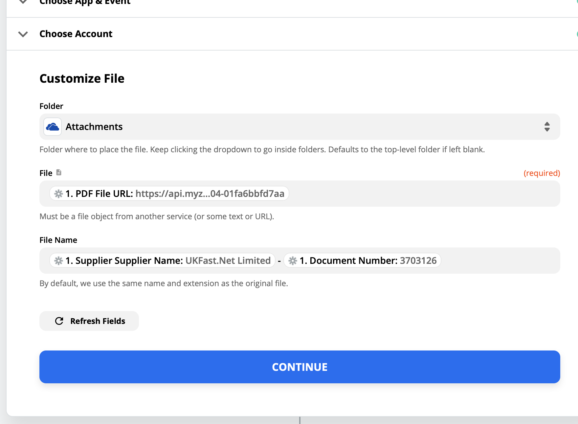Image resolution: width=578 pixels, height=424 pixels.
Task: Select the Attachments folder field
Action: point(300,127)
